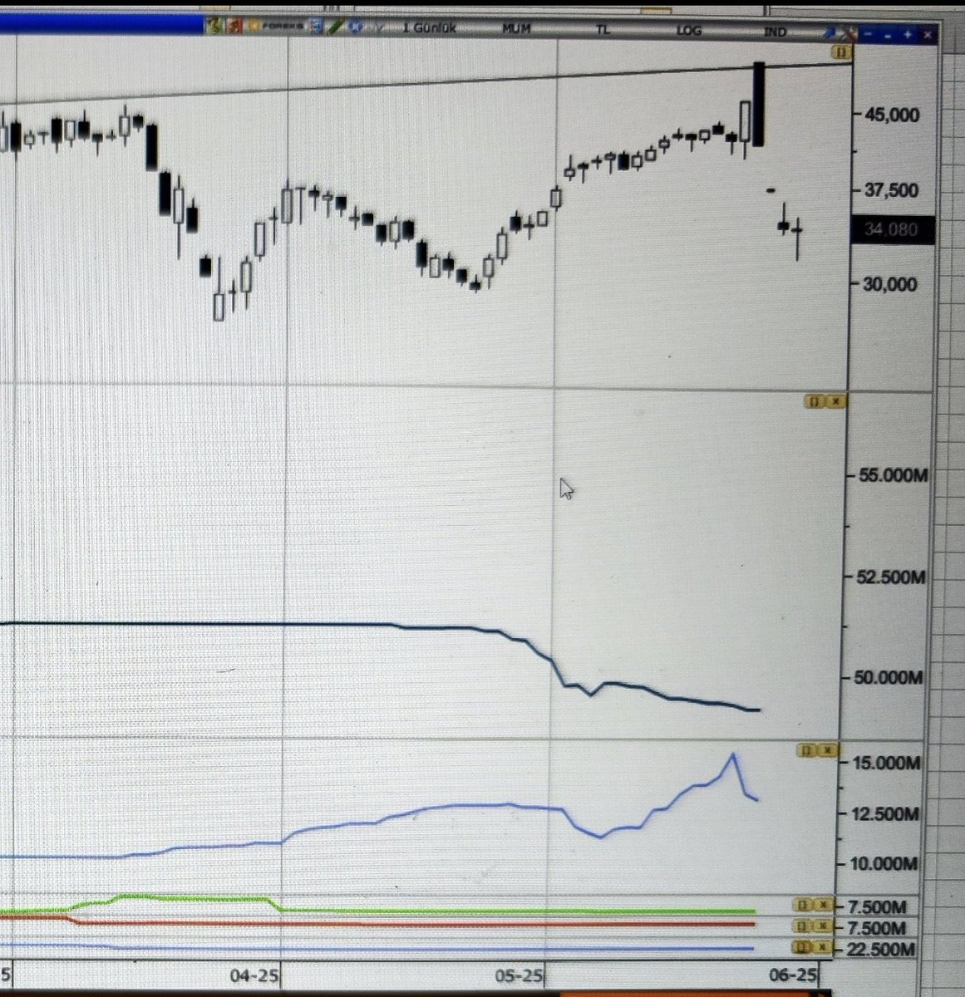Select the 05-25 date axis label
The image size is (965, 997).
click(520, 975)
